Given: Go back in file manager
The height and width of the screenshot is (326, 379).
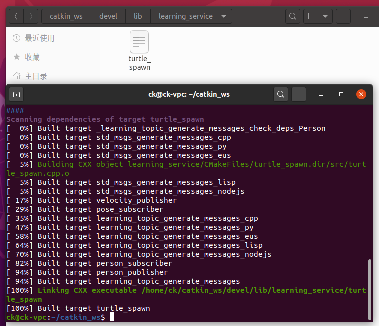Looking at the screenshot, I should (x=16, y=16).
